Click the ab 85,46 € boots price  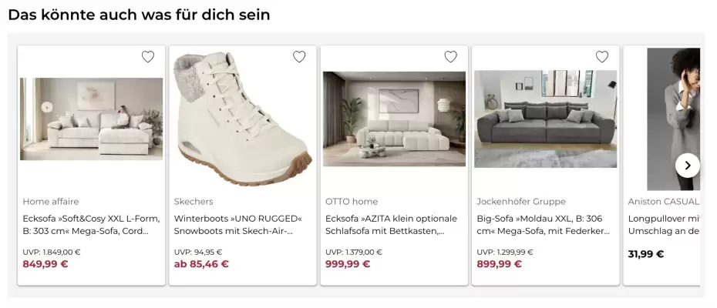[201, 264]
